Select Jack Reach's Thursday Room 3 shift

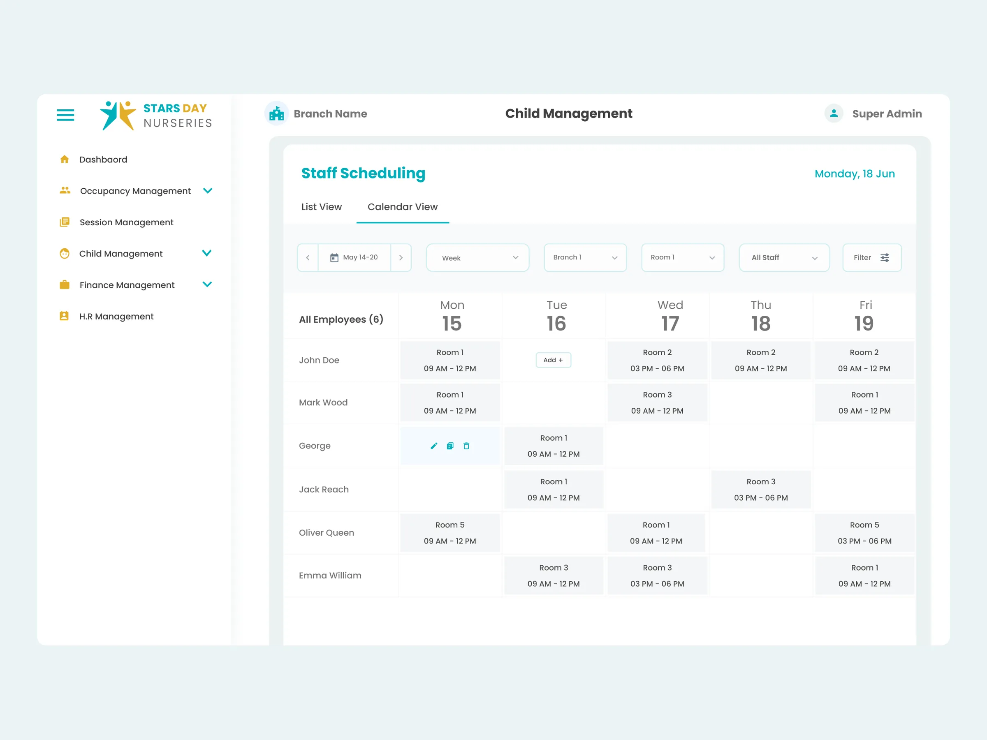tap(761, 489)
